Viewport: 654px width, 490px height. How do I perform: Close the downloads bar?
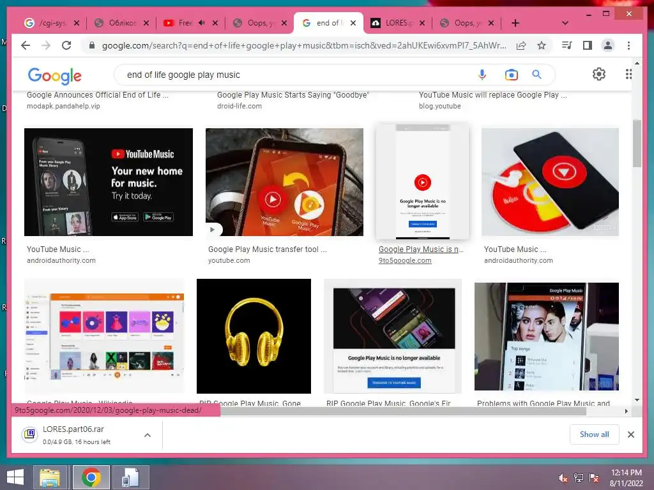(630, 434)
